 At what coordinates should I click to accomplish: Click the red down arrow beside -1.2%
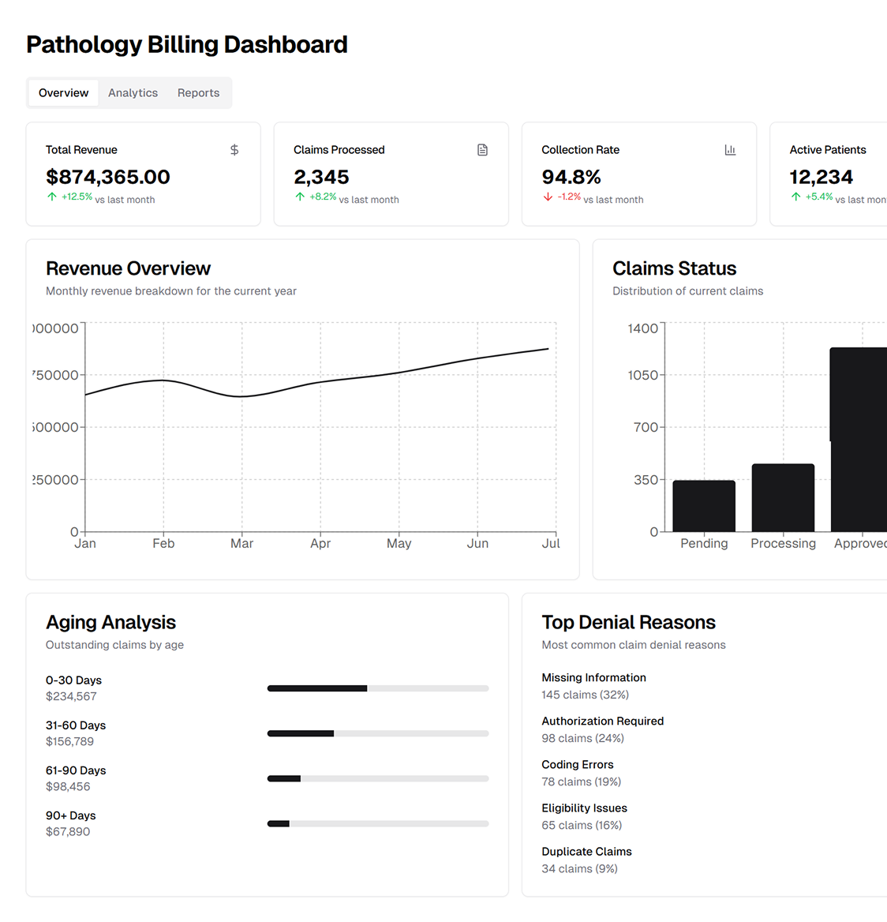pyautogui.click(x=548, y=197)
